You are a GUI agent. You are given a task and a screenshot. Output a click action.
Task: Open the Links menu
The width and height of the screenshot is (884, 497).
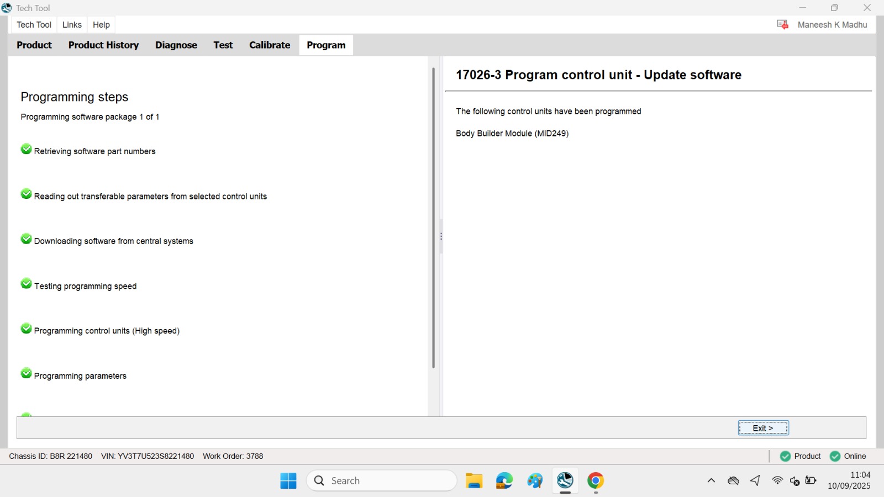click(72, 25)
